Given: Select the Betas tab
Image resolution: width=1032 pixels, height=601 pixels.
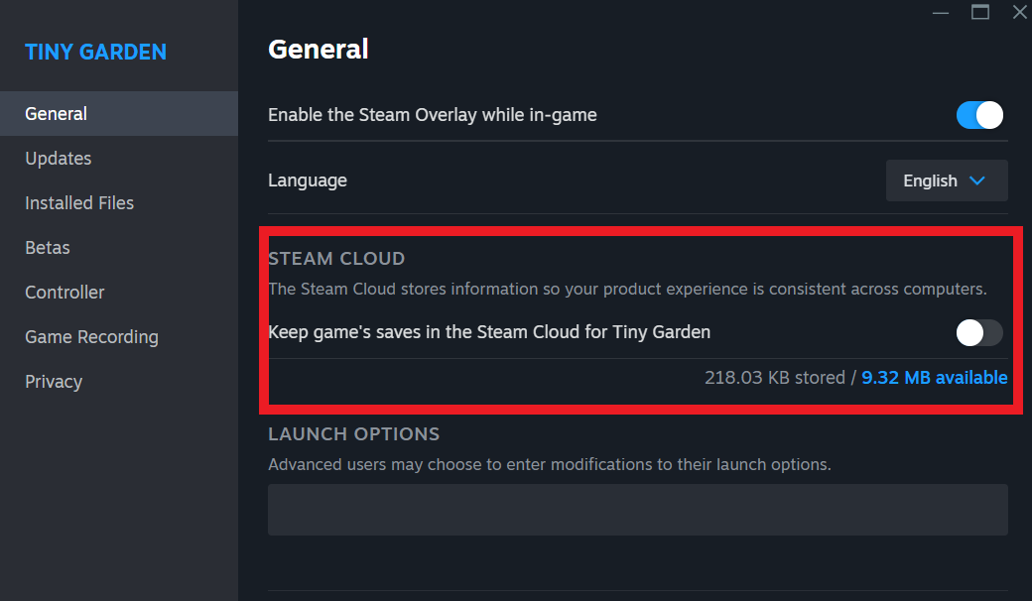Looking at the screenshot, I should tap(48, 248).
